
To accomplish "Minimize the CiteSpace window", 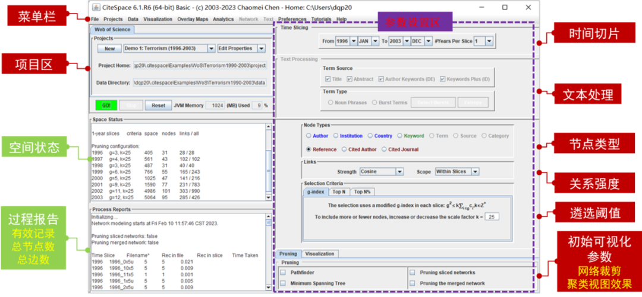I will click(x=481, y=7).
